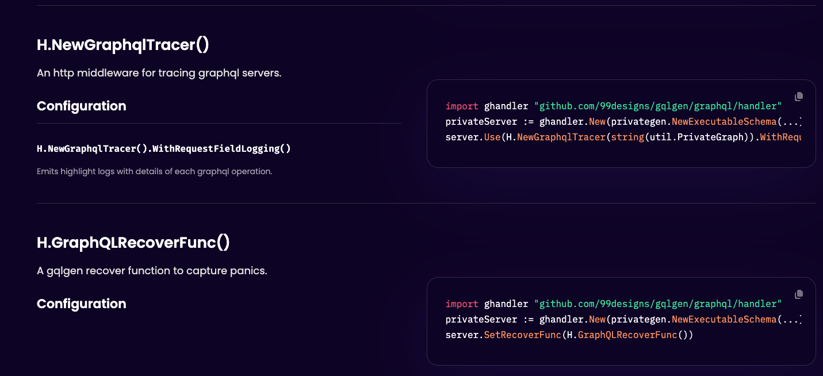
Task: Click 'Emits highlight logs with details' description
Action: (x=154, y=171)
